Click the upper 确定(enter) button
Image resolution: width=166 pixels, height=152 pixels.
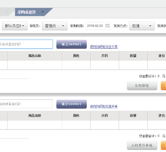pyautogui.click(x=71, y=44)
